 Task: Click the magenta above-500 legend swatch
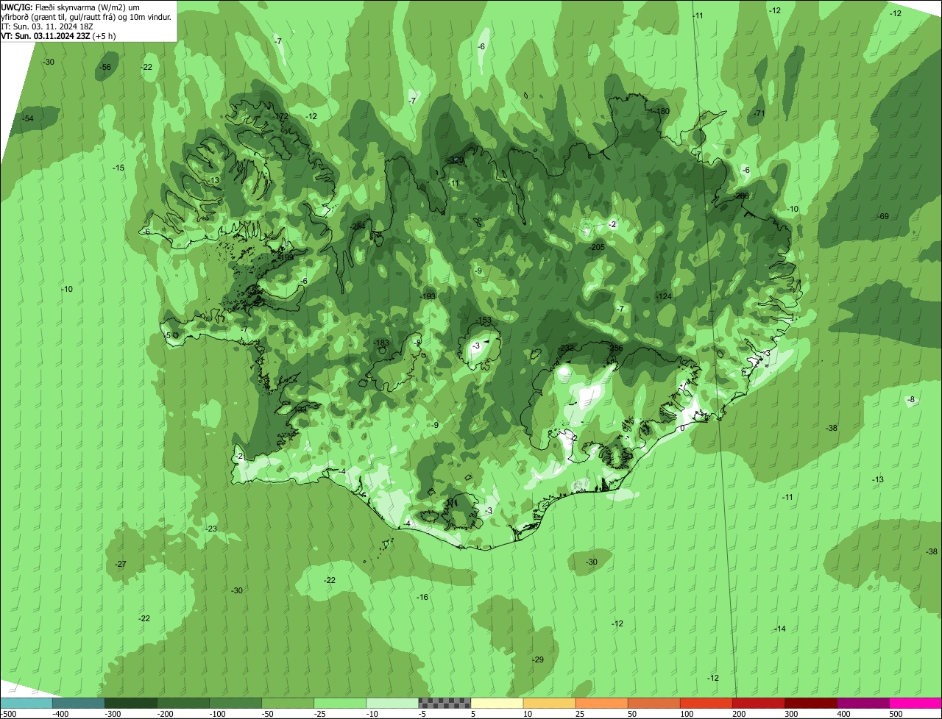coord(915,703)
